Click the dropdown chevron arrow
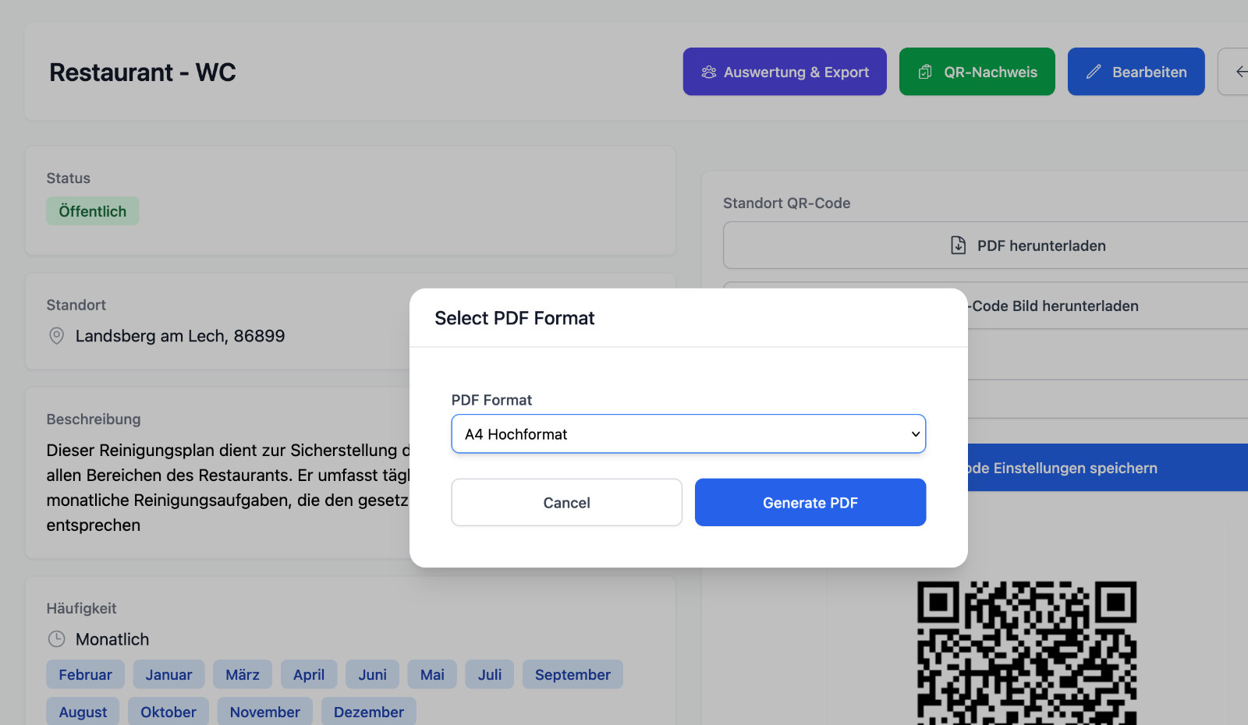This screenshot has width=1248, height=725. point(916,434)
